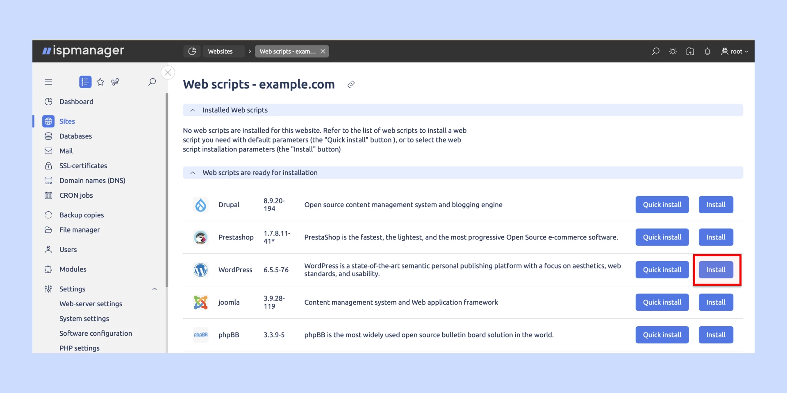Quick install Drupal
The width and height of the screenshot is (787, 393).
coord(662,205)
